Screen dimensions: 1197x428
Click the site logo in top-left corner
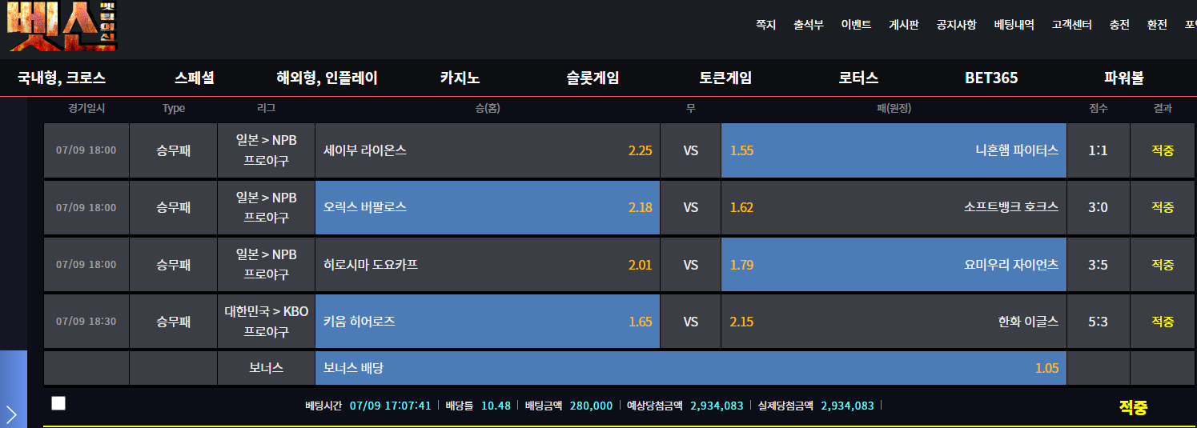point(62,28)
